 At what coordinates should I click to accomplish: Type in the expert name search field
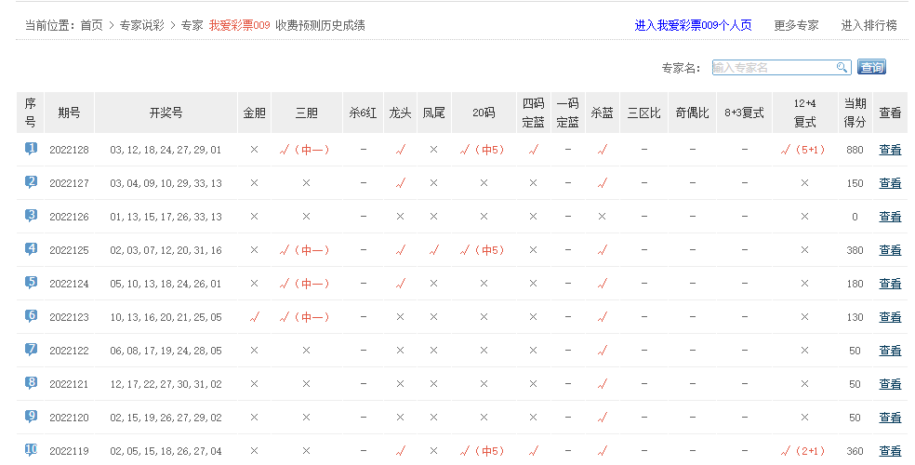[x=774, y=67]
